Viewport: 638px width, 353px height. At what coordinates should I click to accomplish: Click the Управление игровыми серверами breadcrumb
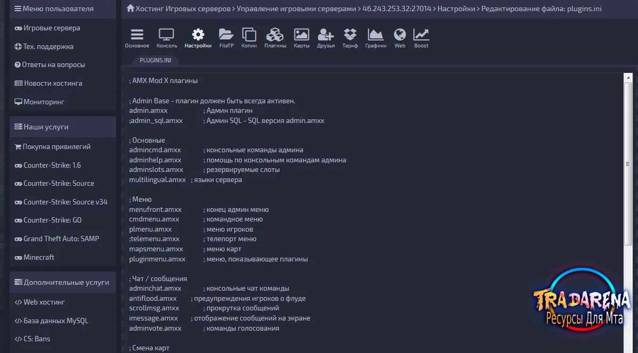[x=296, y=9]
